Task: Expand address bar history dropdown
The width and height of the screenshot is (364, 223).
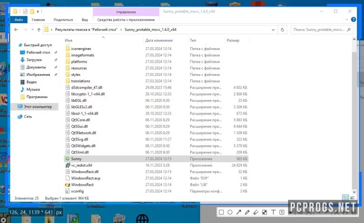Action: coord(273,30)
